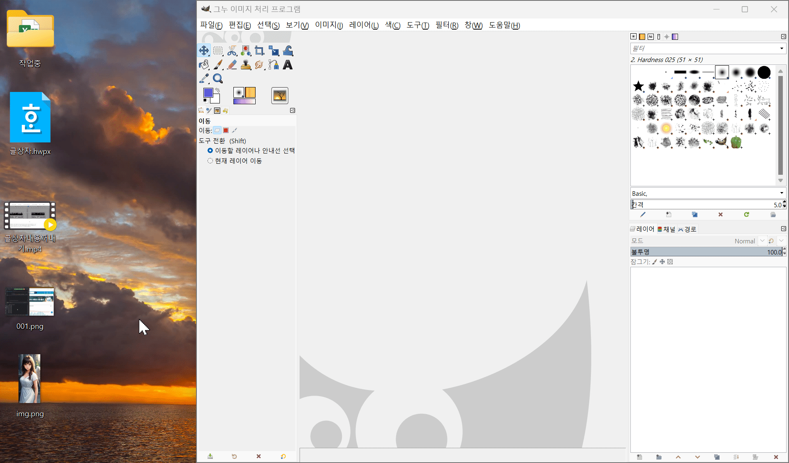The height and width of the screenshot is (463, 789).
Task: Select the Paintbrush tool
Action: [x=218, y=65]
